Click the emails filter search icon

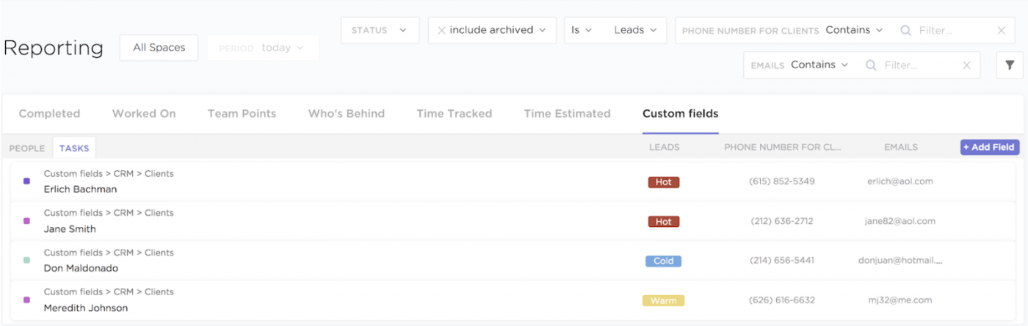click(872, 65)
